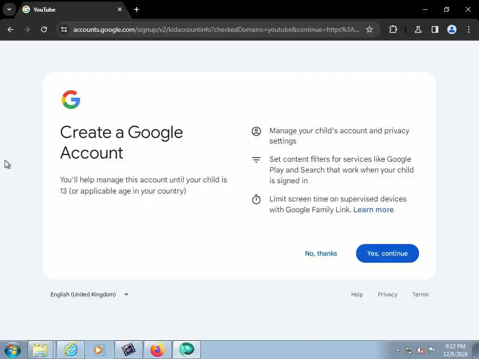Open the network tray icon
Screen dimensions: 479x359
409,351
